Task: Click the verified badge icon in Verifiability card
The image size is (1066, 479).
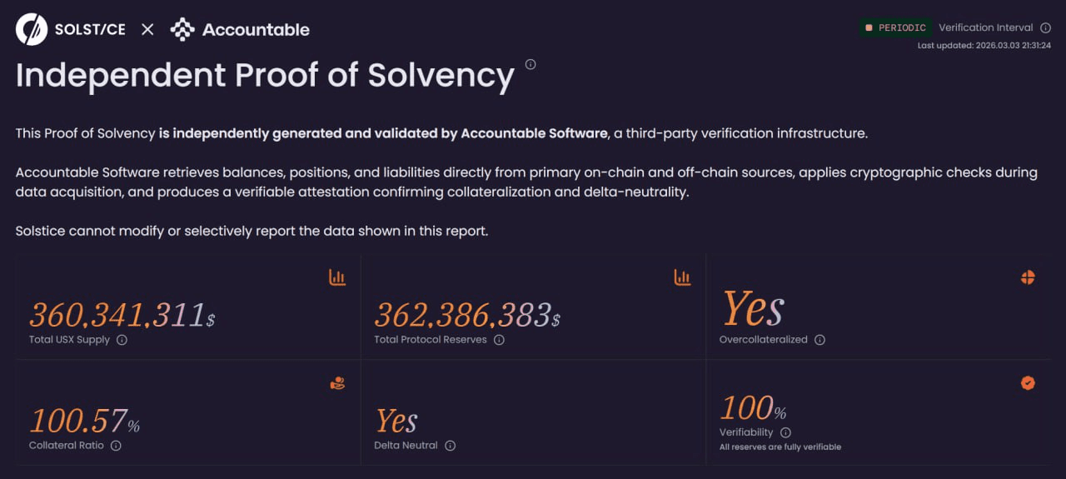Action: [1028, 383]
